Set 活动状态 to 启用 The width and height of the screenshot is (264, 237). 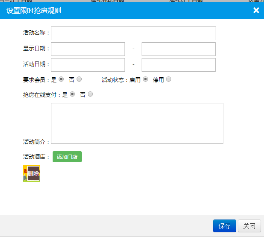click(145, 79)
